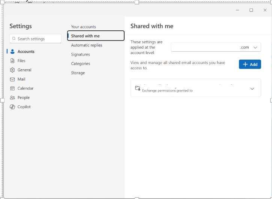This screenshot has width=272, height=199.
Task: Click the Files document icon
Action: tap(12, 61)
